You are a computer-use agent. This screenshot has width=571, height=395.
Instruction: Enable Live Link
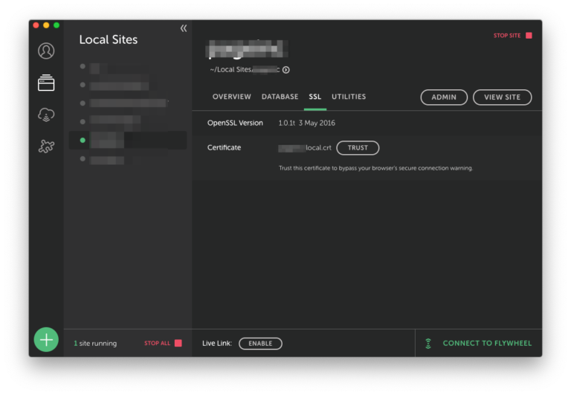pyautogui.click(x=260, y=344)
